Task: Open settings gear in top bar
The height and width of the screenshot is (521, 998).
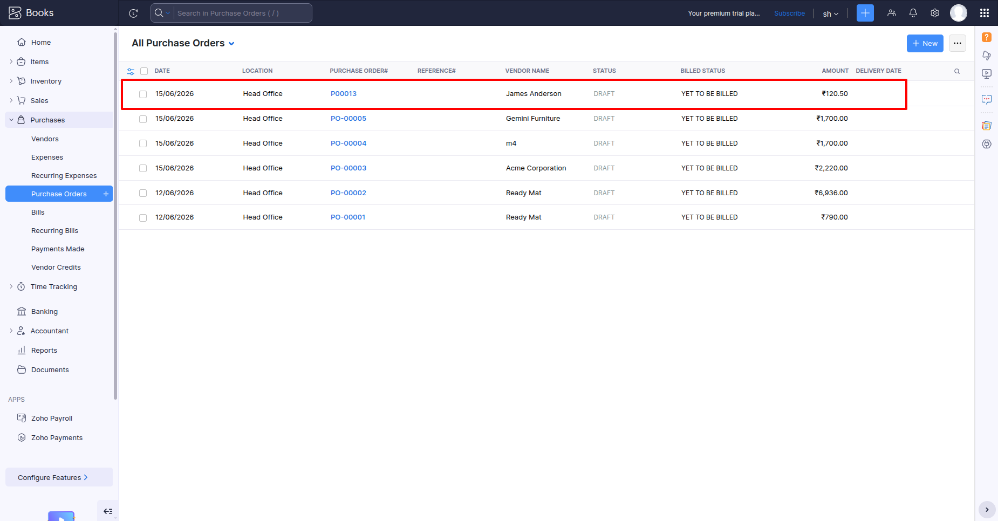Action: click(x=935, y=13)
